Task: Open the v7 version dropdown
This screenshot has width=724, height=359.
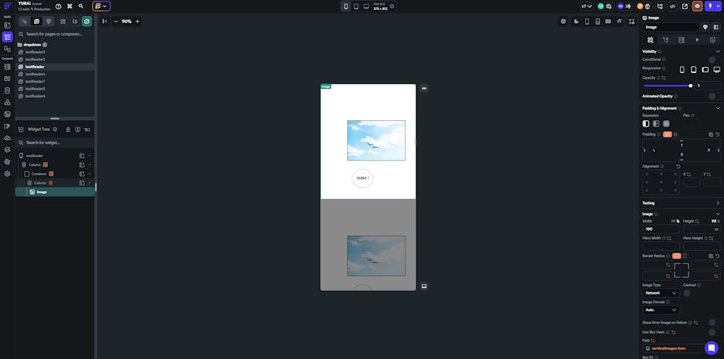Action: (x=586, y=7)
